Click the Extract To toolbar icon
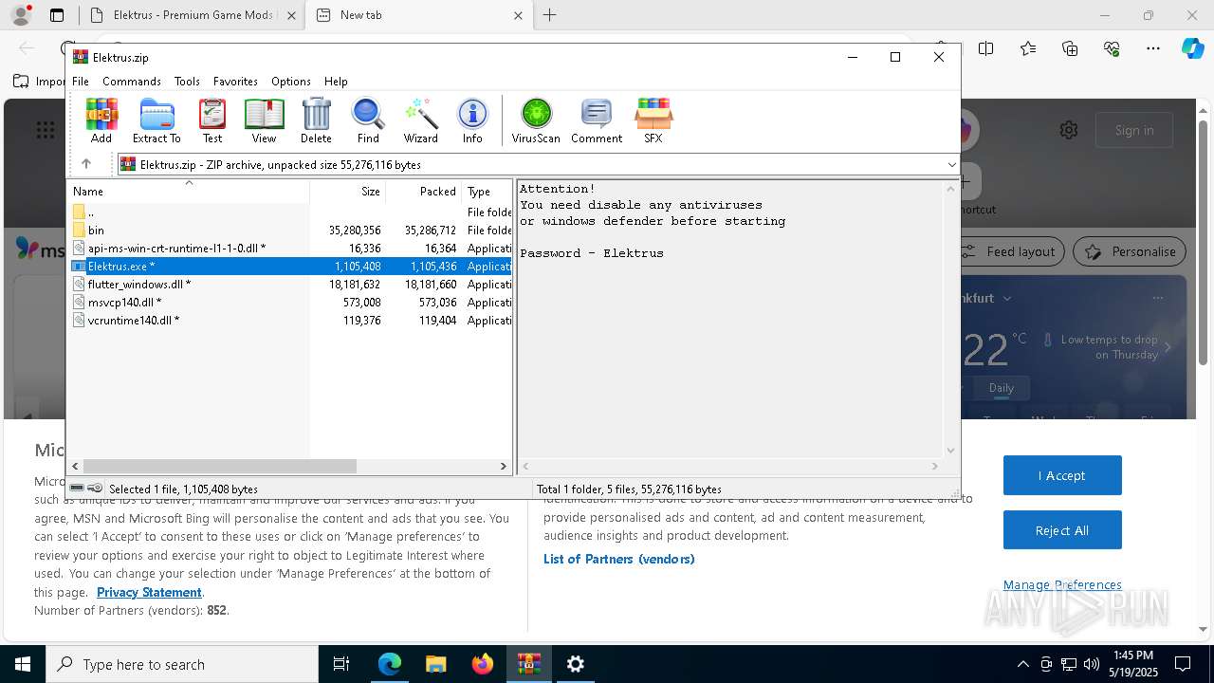Viewport: 1214px width, 683px height. coord(156,120)
